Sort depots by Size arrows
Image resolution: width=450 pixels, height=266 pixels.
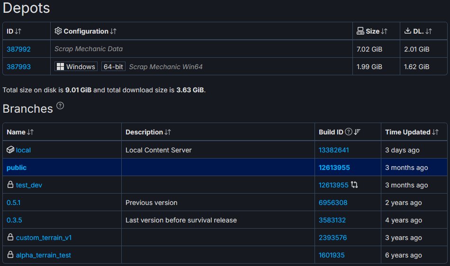384,31
